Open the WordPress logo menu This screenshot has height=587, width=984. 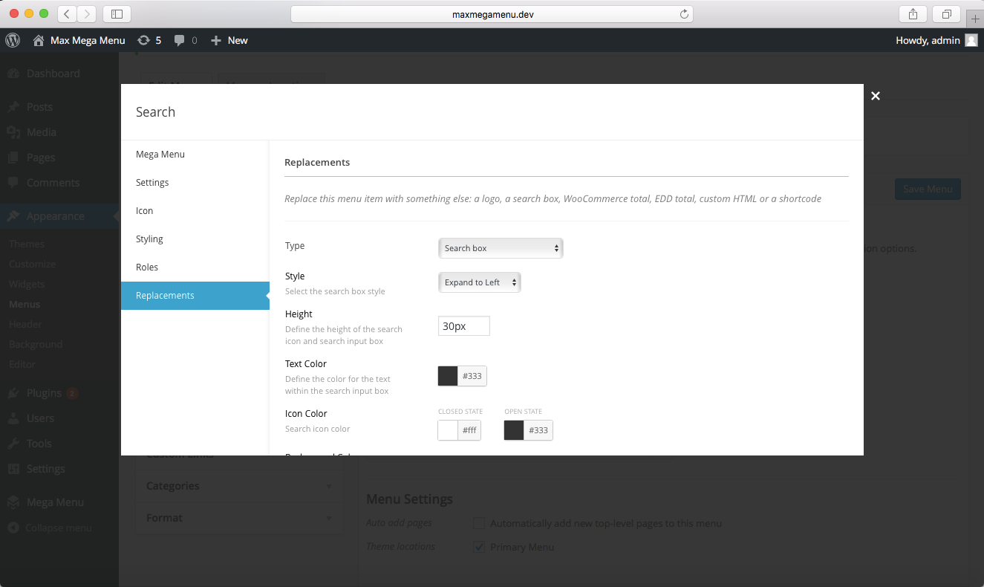[x=12, y=40]
